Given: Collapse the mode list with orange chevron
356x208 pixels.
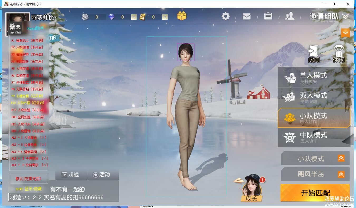Looking at the screenshot, I should tap(345, 33).
